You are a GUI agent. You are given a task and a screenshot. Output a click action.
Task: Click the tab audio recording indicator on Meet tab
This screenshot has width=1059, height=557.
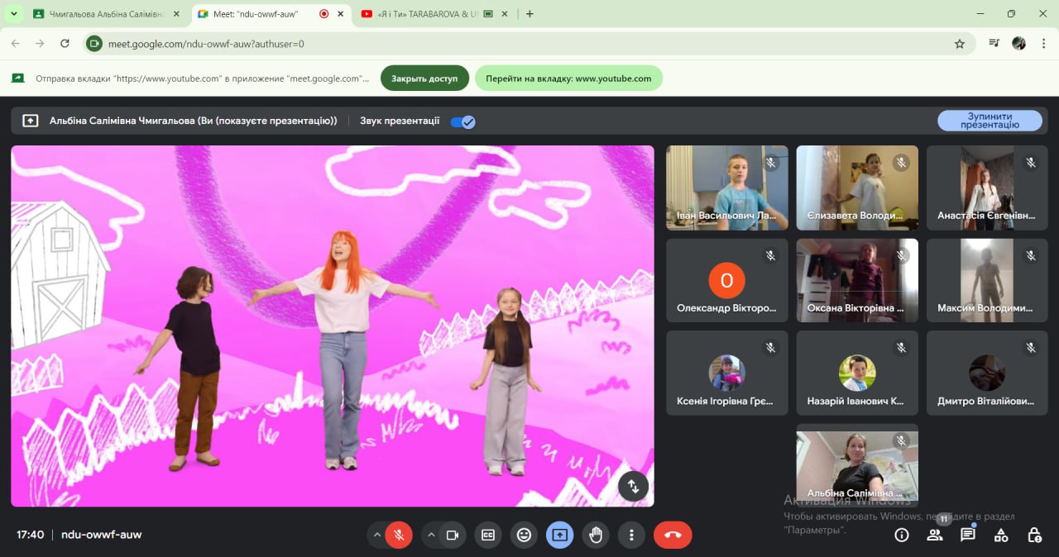coord(324,14)
